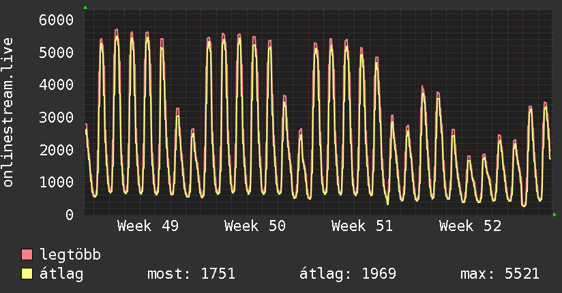The image size is (562, 293).
Task: Click the 4000 y-axis value
Action: (55, 85)
